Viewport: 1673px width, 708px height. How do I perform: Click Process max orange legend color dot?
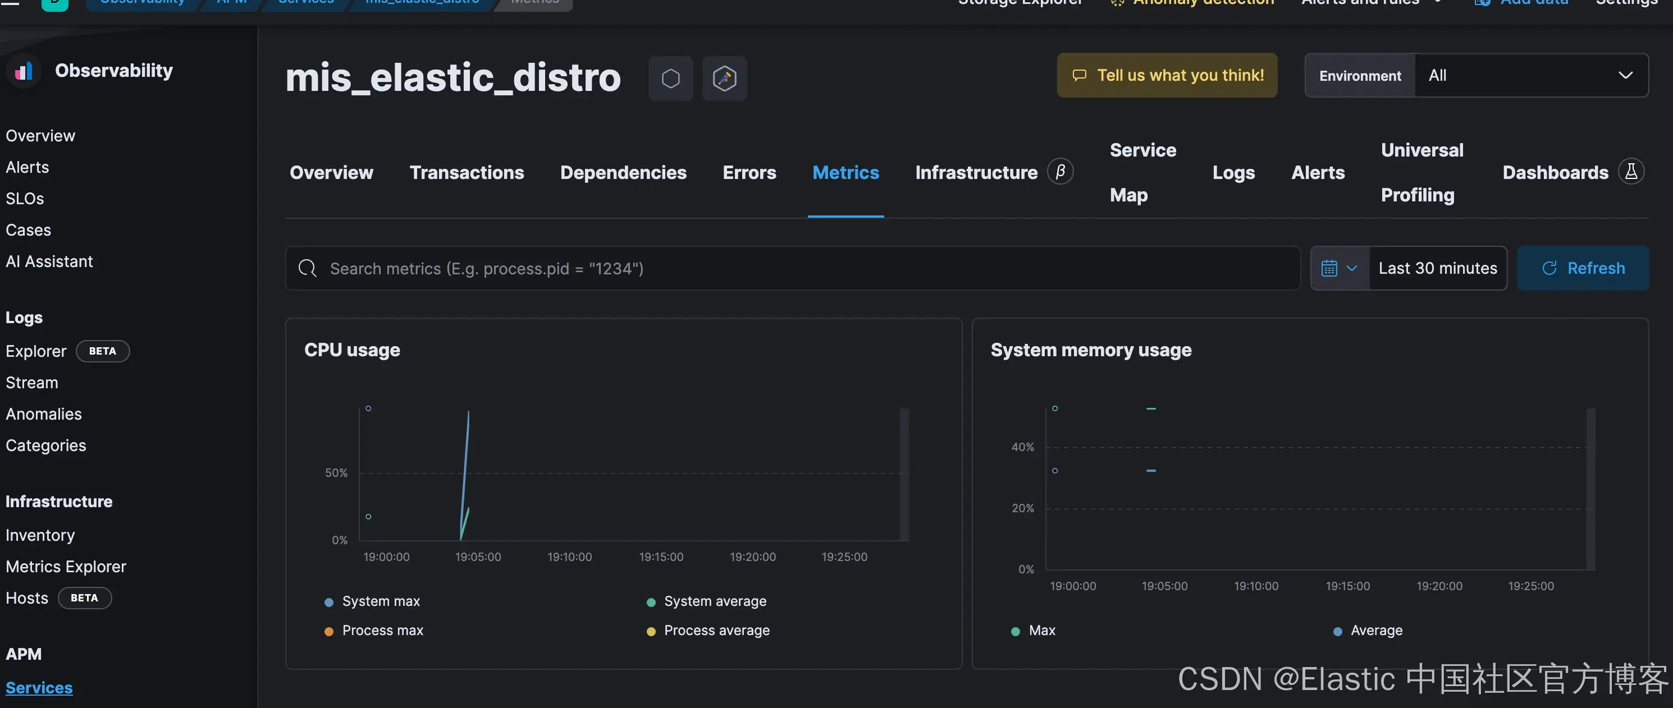point(328,632)
